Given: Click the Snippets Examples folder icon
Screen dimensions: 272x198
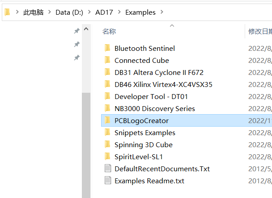Looking at the screenshot, I should pyautogui.click(x=107, y=132).
